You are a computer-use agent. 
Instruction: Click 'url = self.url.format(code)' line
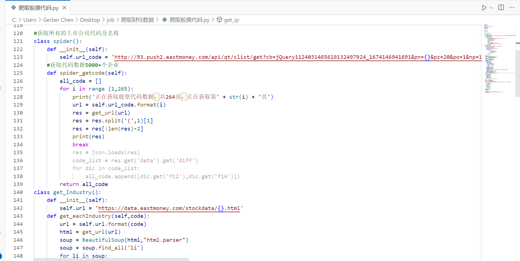pos(103,224)
